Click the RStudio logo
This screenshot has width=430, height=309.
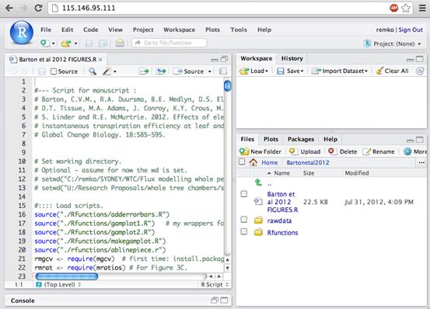(x=22, y=33)
